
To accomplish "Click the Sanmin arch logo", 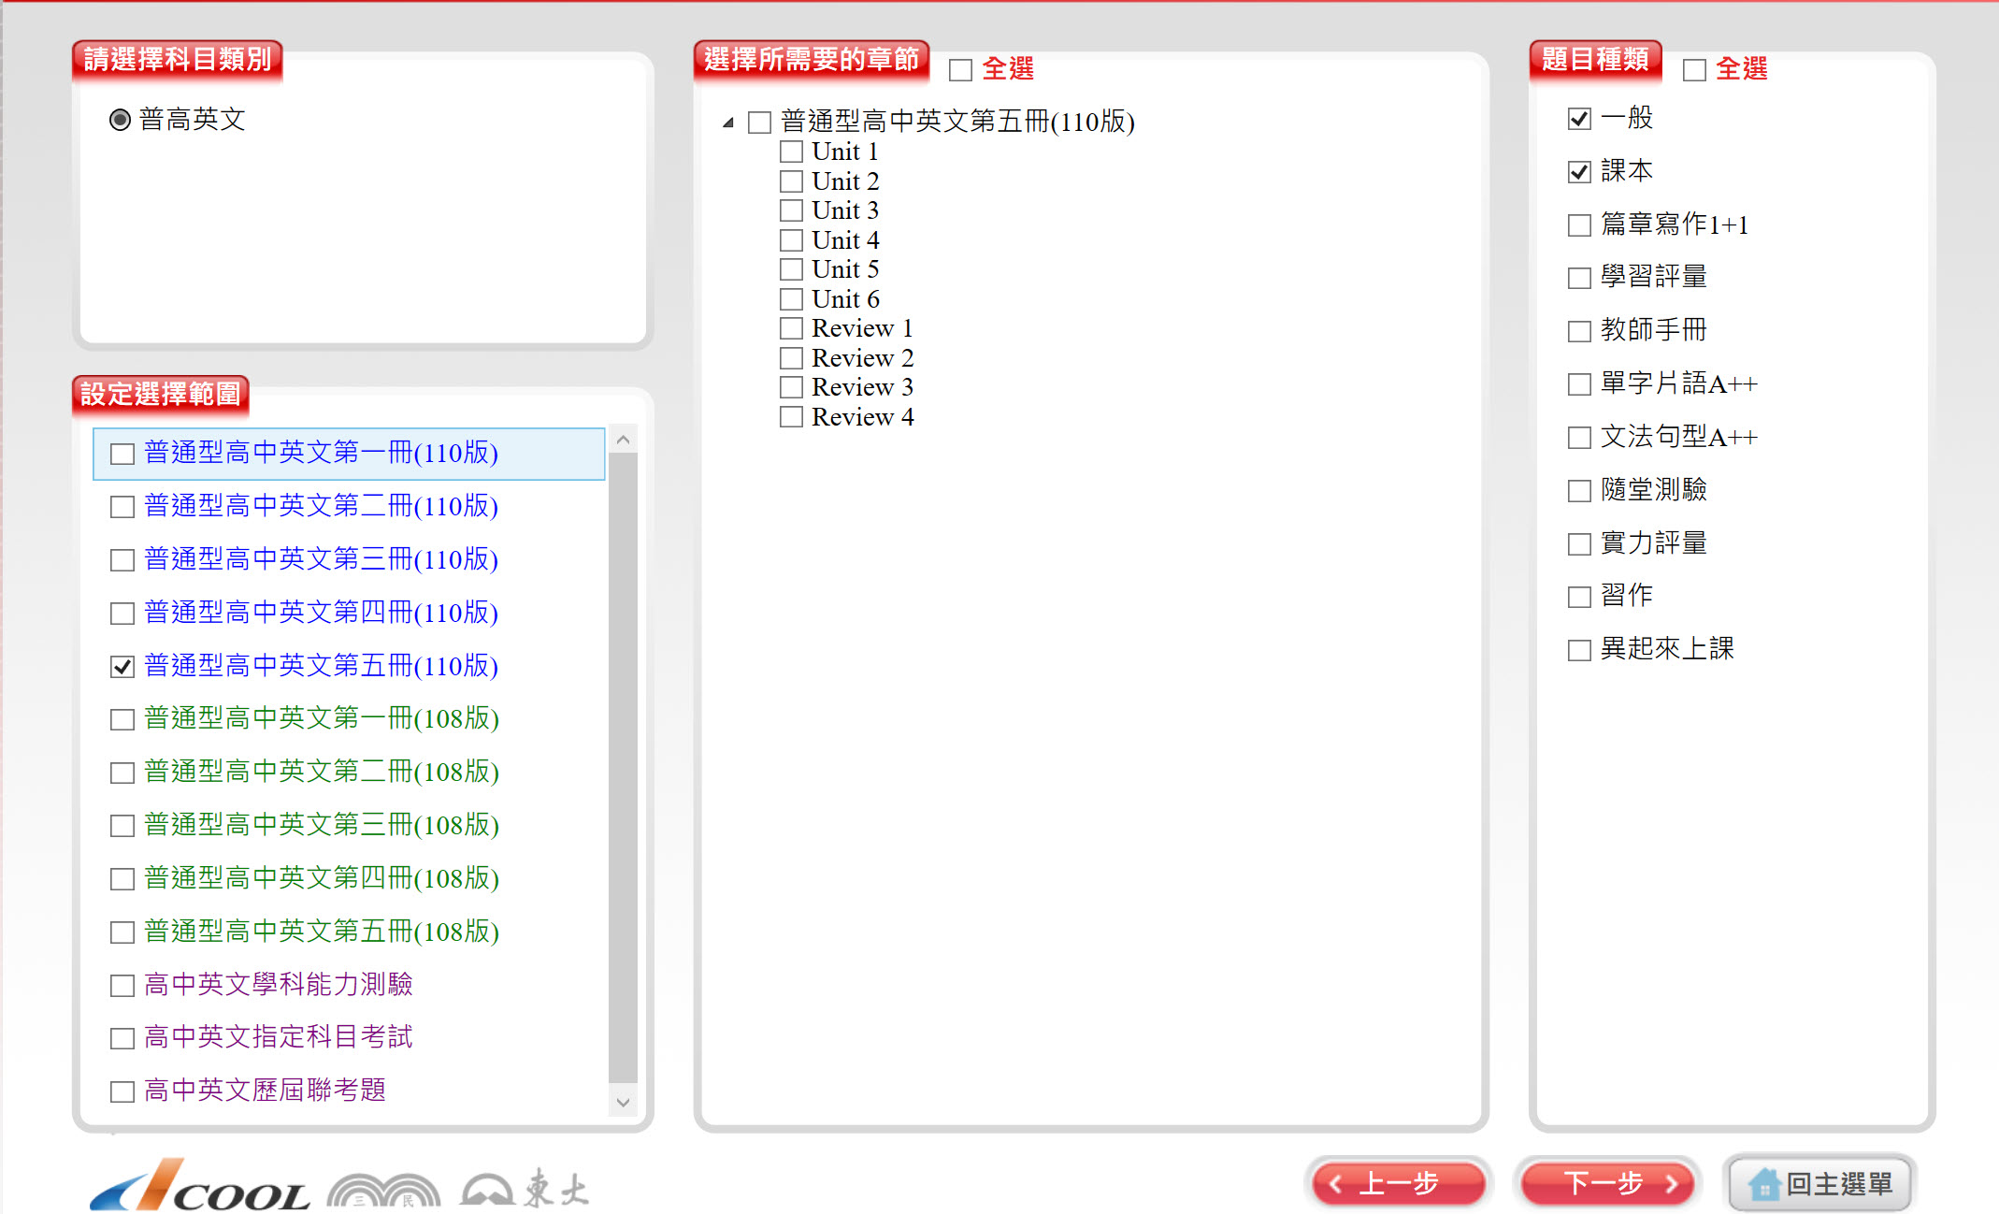I will [x=383, y=1190].
